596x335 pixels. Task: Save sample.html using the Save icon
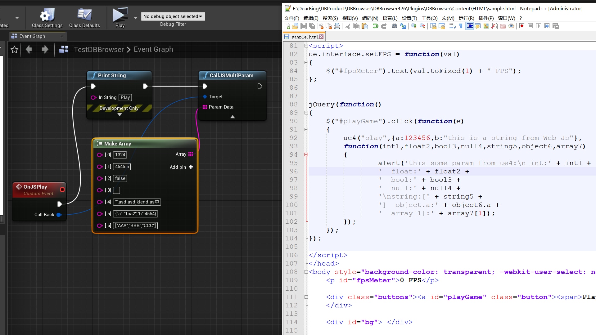pos(304,26)
